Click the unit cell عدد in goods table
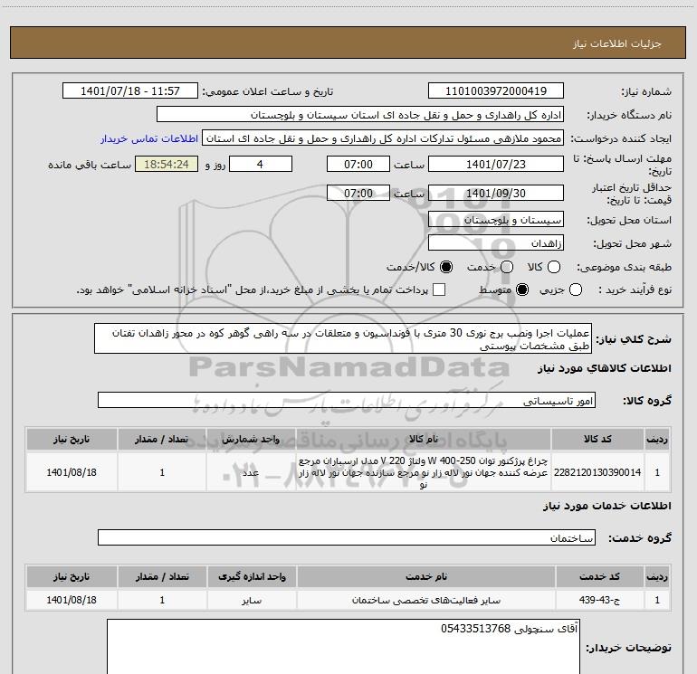Viewport: 697px width, 674px height. (251, 472)
